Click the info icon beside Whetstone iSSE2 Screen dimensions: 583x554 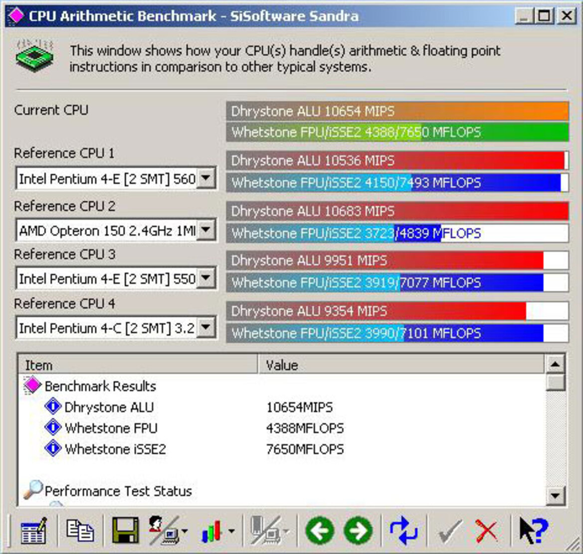(x=53, y=448)
